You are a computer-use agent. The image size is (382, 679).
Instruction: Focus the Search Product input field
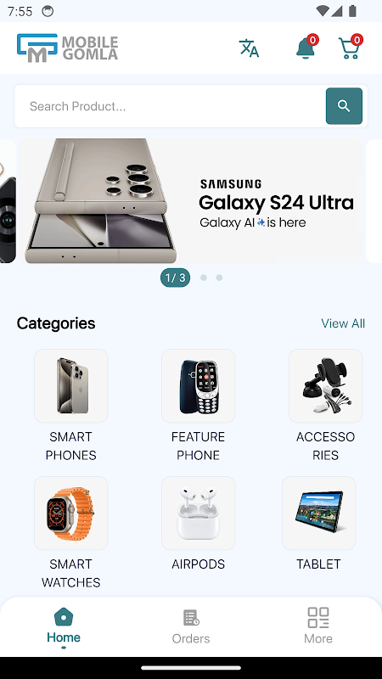pyautogui.click(x=171, y=106)
